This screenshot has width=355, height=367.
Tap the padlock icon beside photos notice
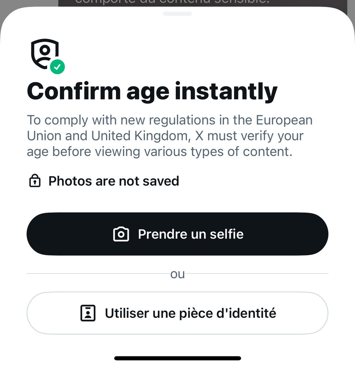pos(34,181)
